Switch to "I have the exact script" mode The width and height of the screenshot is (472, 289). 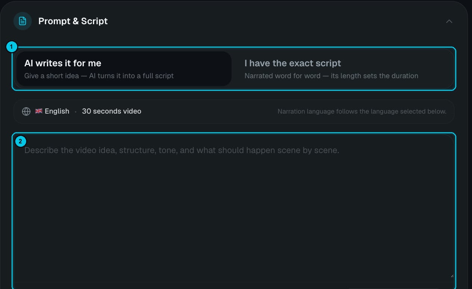coord(344,69)
